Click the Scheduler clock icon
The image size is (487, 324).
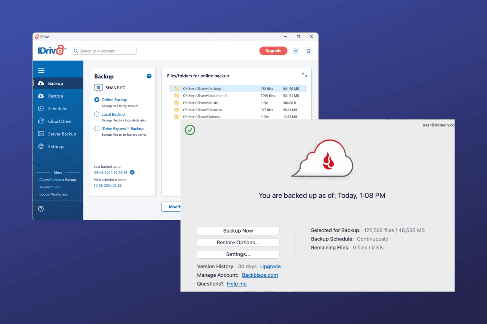pos(41,109)
